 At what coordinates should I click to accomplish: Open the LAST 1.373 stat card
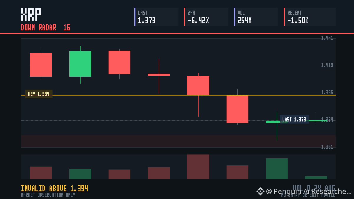click(156, 17)
